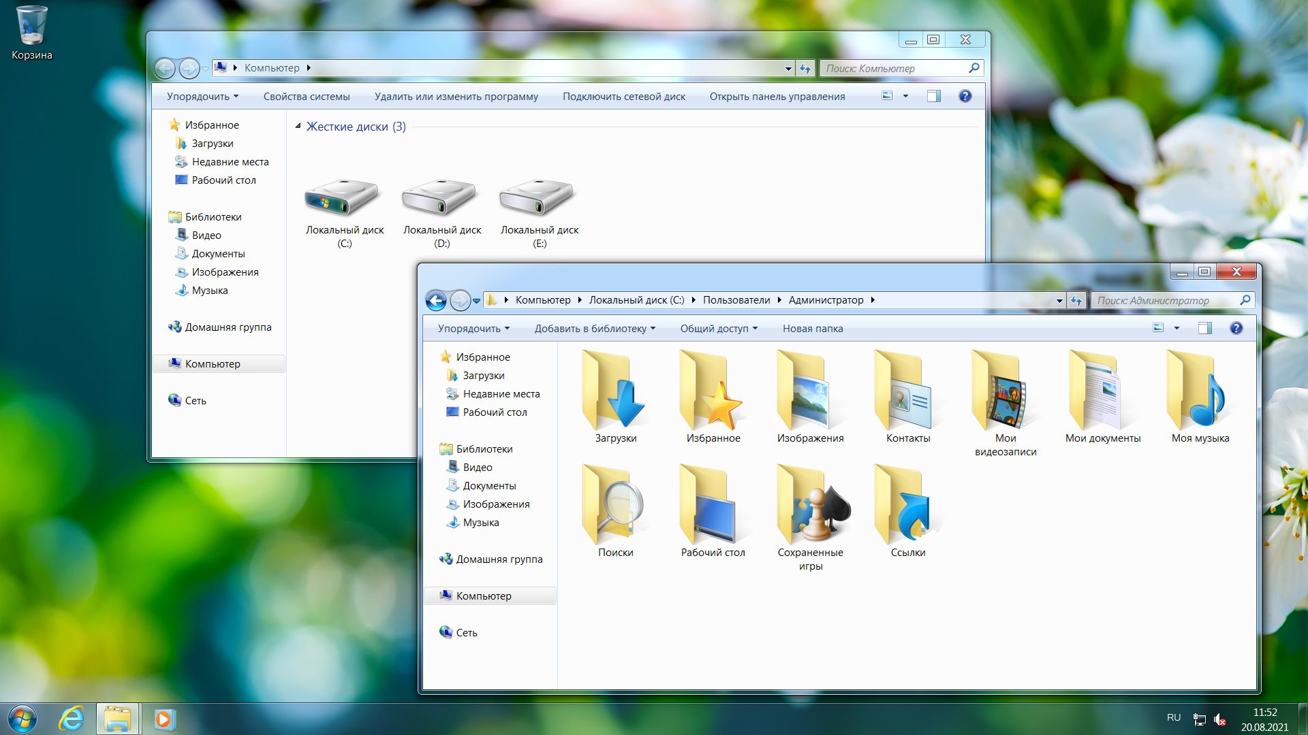
Task: Click the Поиск: Администратор search field
Action: (1165, 300)
